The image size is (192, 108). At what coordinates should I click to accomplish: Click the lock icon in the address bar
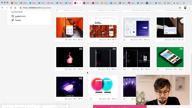(x=21, y=8)
